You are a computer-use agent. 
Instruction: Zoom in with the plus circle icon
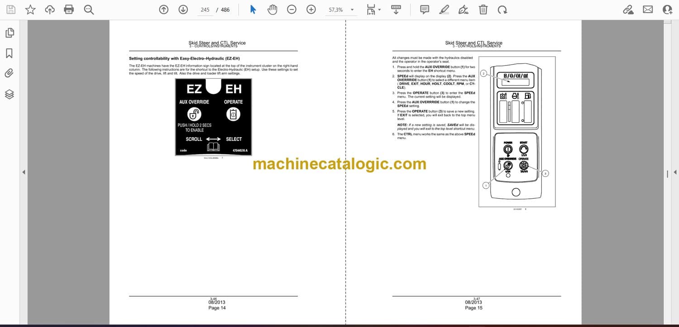coord(311,9)
